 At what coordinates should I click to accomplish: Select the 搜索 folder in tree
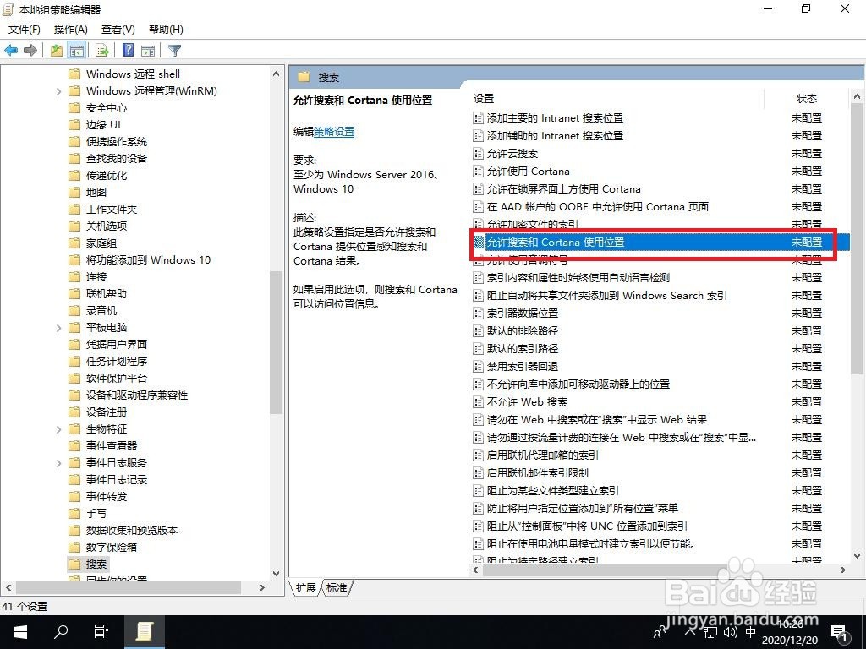(87, 564)
